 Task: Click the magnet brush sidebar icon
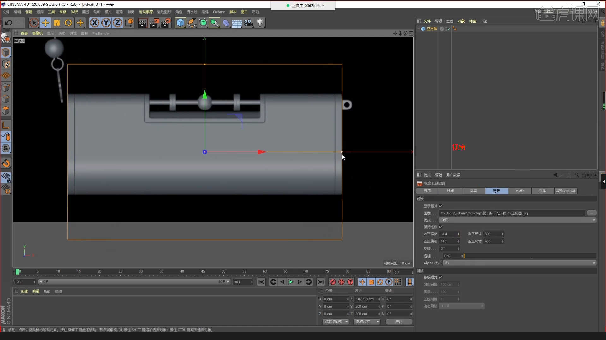[x=6, y=163]
